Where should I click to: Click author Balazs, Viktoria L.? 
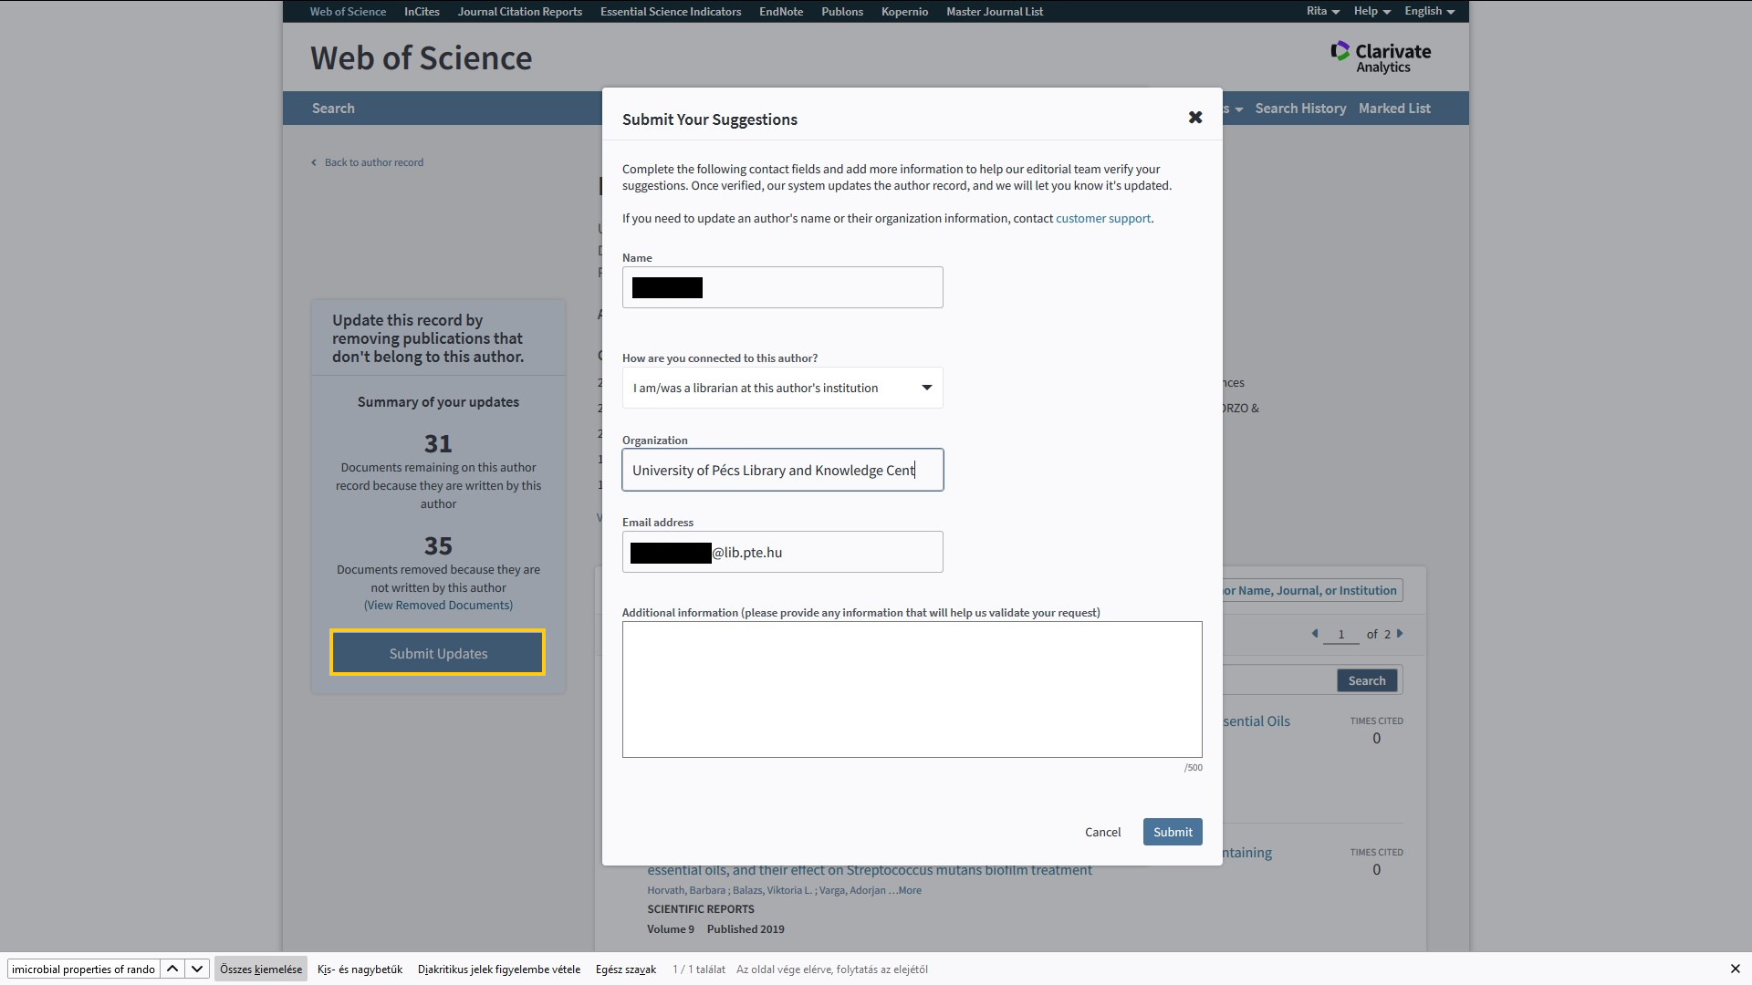(x=772, y=890)
